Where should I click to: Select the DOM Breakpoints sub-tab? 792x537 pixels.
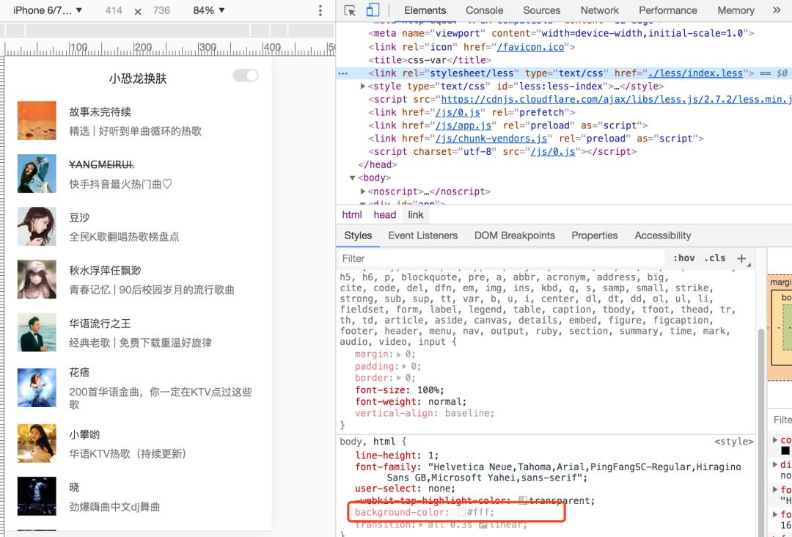[514, 236]
